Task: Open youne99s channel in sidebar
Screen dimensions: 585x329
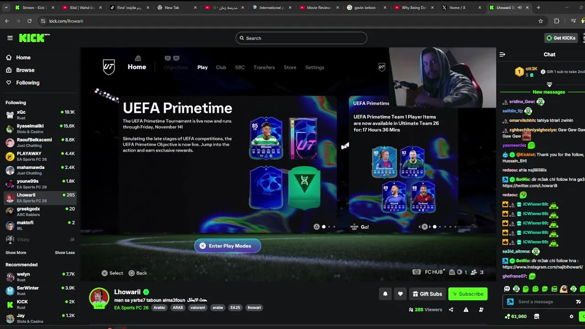Action: (x=40, y=184)
